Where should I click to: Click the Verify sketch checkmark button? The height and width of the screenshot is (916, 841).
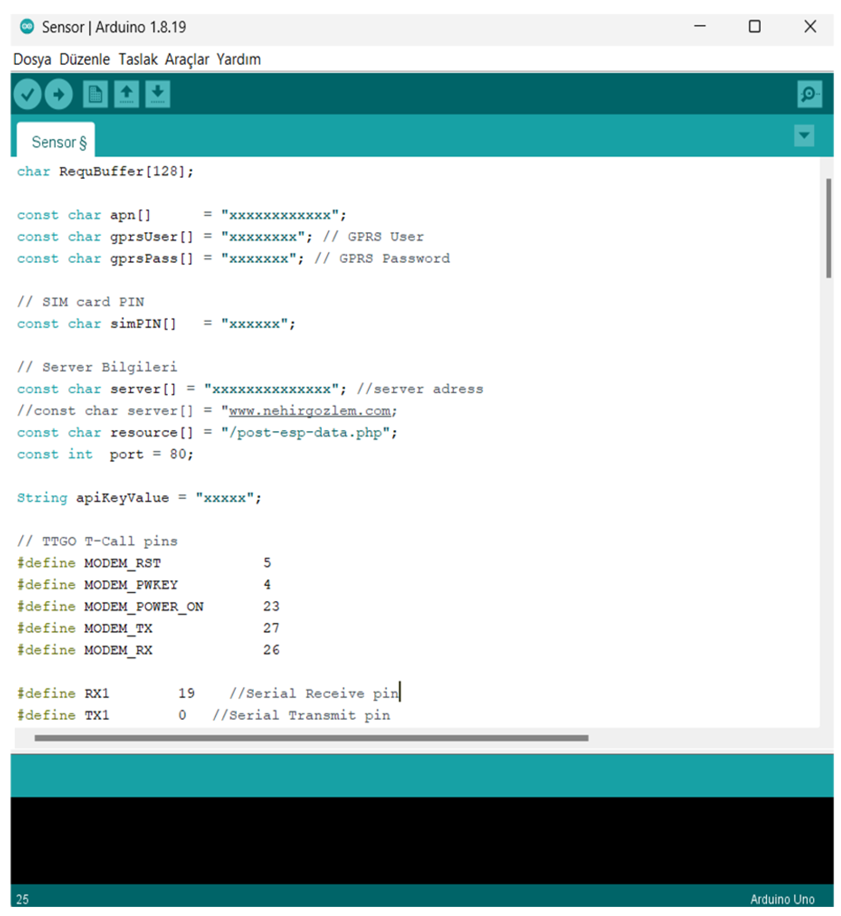pyautogui.click(x=27, y=94)
